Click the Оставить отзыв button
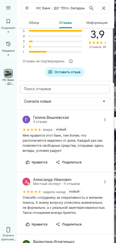This screenshot has height=243, width=116. click(65, 72)
